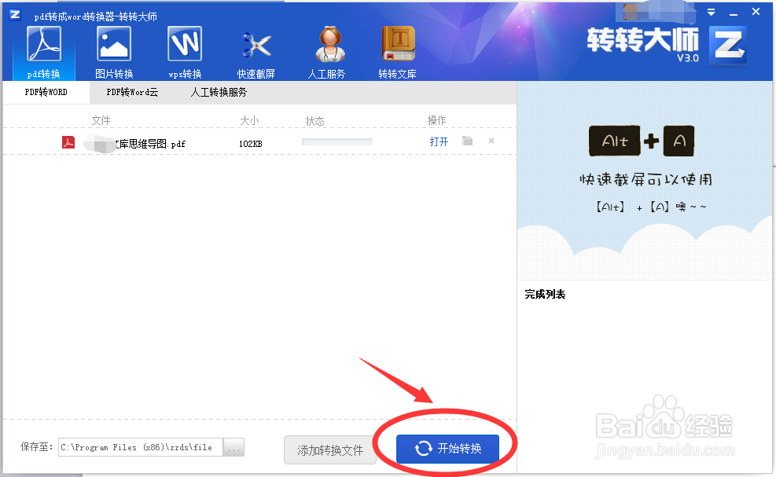The height and width of the screenshot is (477, 776).
Task: Click the 大小 column header
Action: (249, 121)
